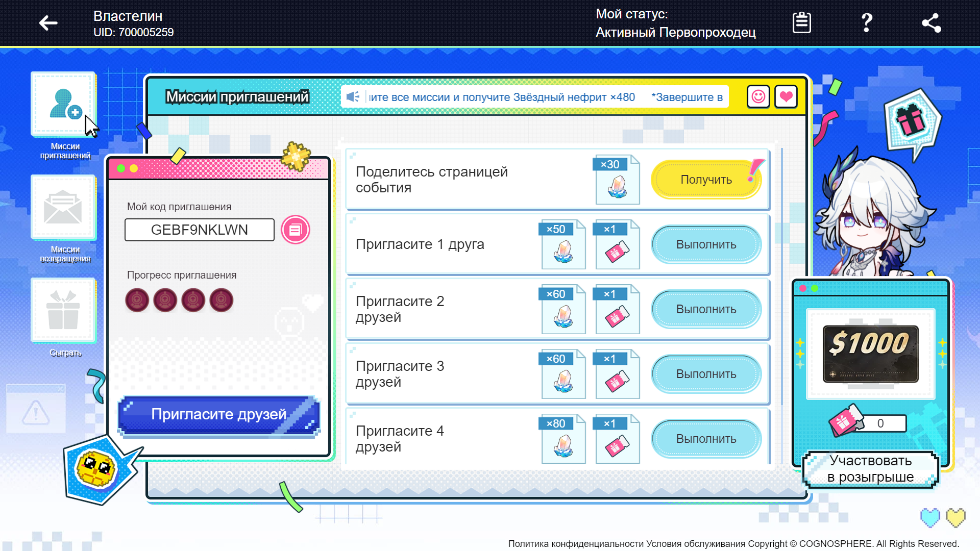The width and height of the screenshot is (980, 551).
Task: Click the smiley face icon
Action: 758,96
